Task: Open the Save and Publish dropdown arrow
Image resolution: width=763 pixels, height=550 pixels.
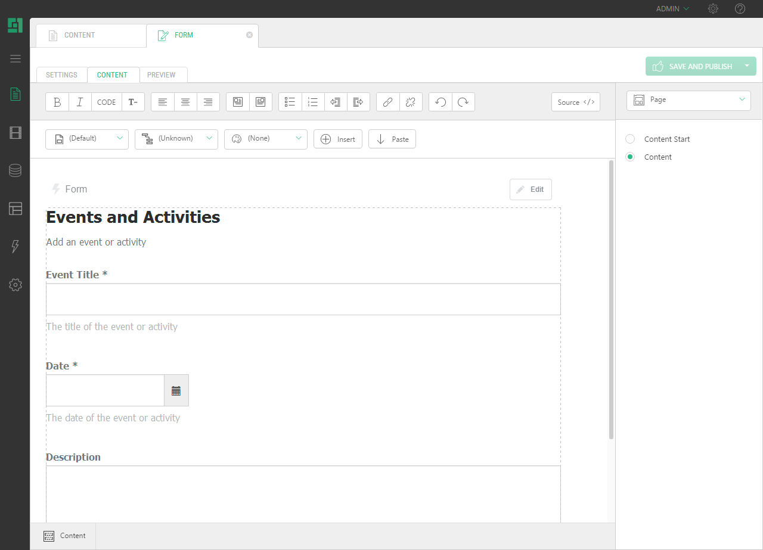Action: click(747, 66)
